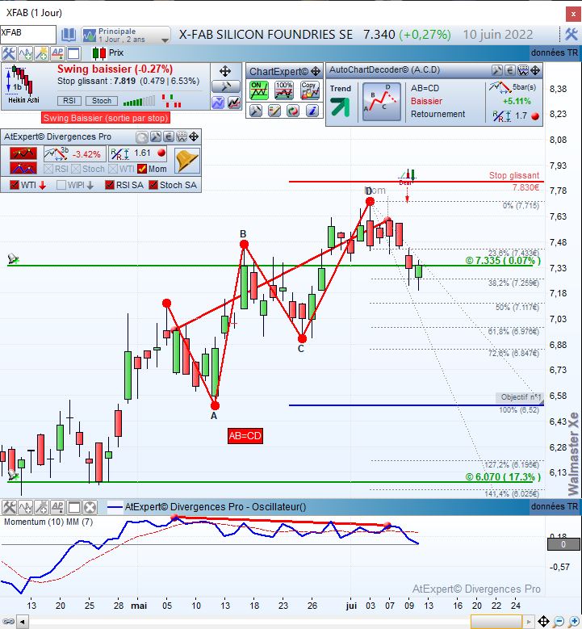Click AutoChartDecoder cart icon
Image resolution: width=582 pixels, height=629 pixels.
pos(522,70)
